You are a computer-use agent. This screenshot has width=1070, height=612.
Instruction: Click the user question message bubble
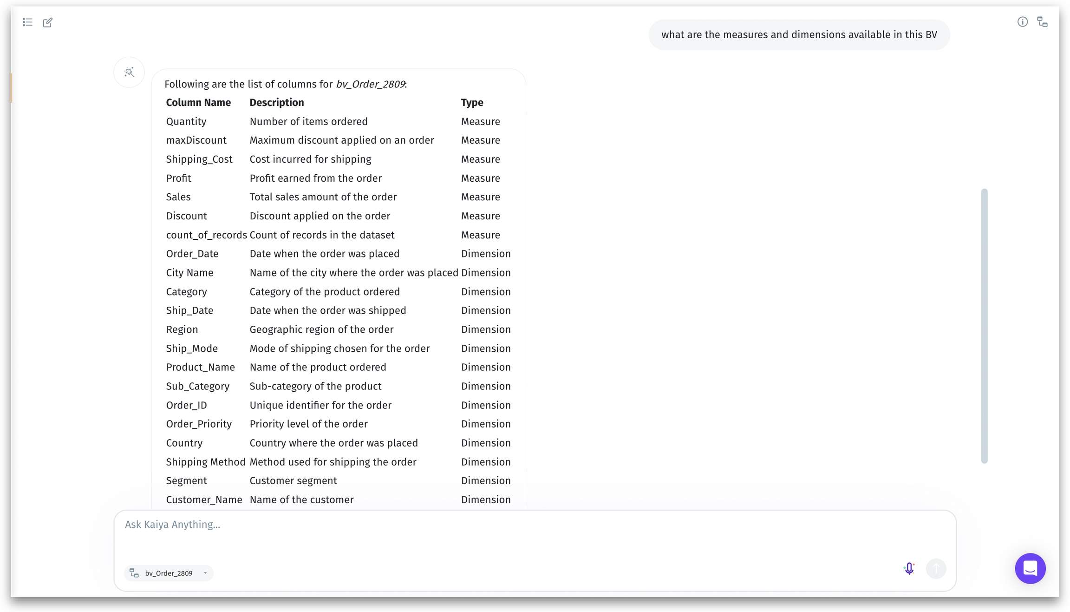point(799,35)
